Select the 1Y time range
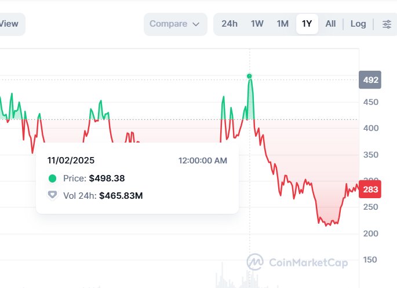Image resolution: width=397 pixels, height=288 pixels. coord(307,24)
